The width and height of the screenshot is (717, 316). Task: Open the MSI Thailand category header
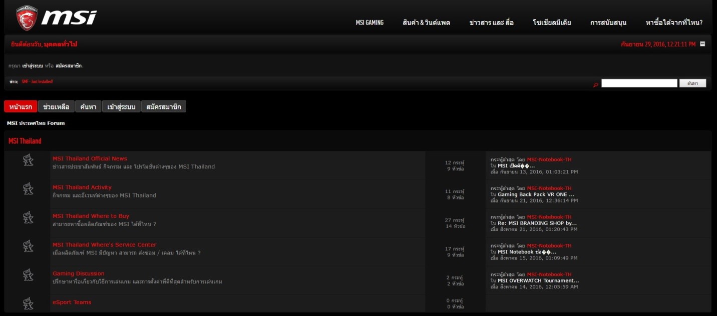(25, 141)
